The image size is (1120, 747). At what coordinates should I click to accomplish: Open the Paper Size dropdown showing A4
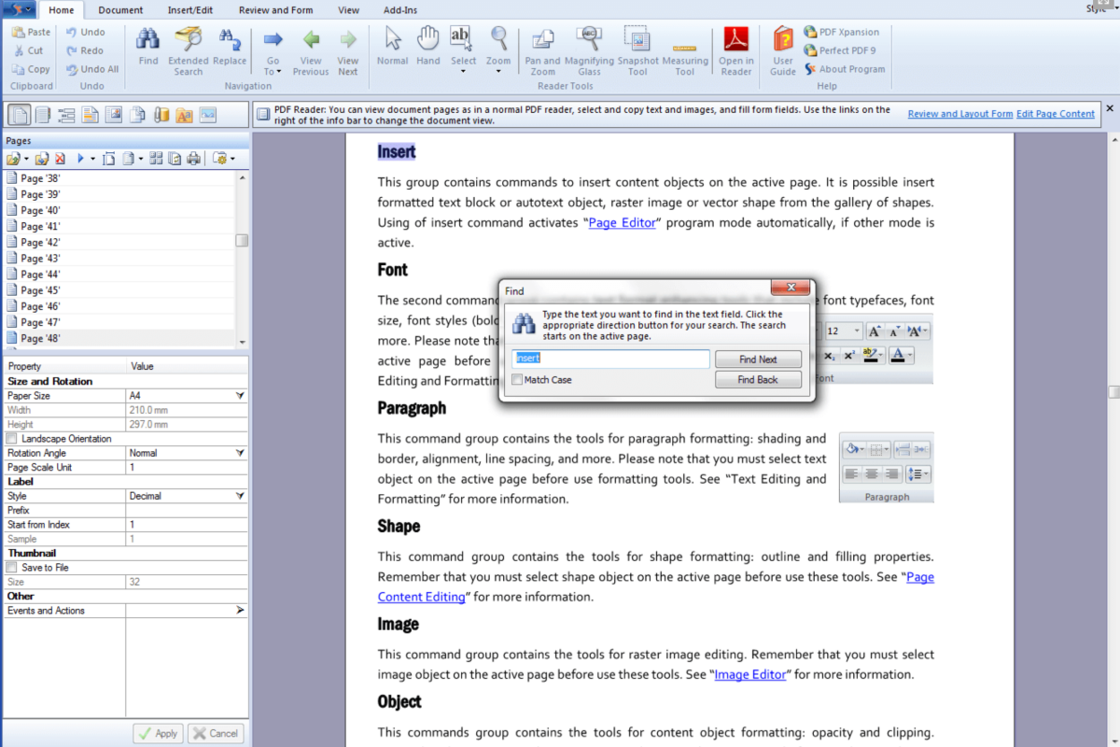(x=238, y=395)
